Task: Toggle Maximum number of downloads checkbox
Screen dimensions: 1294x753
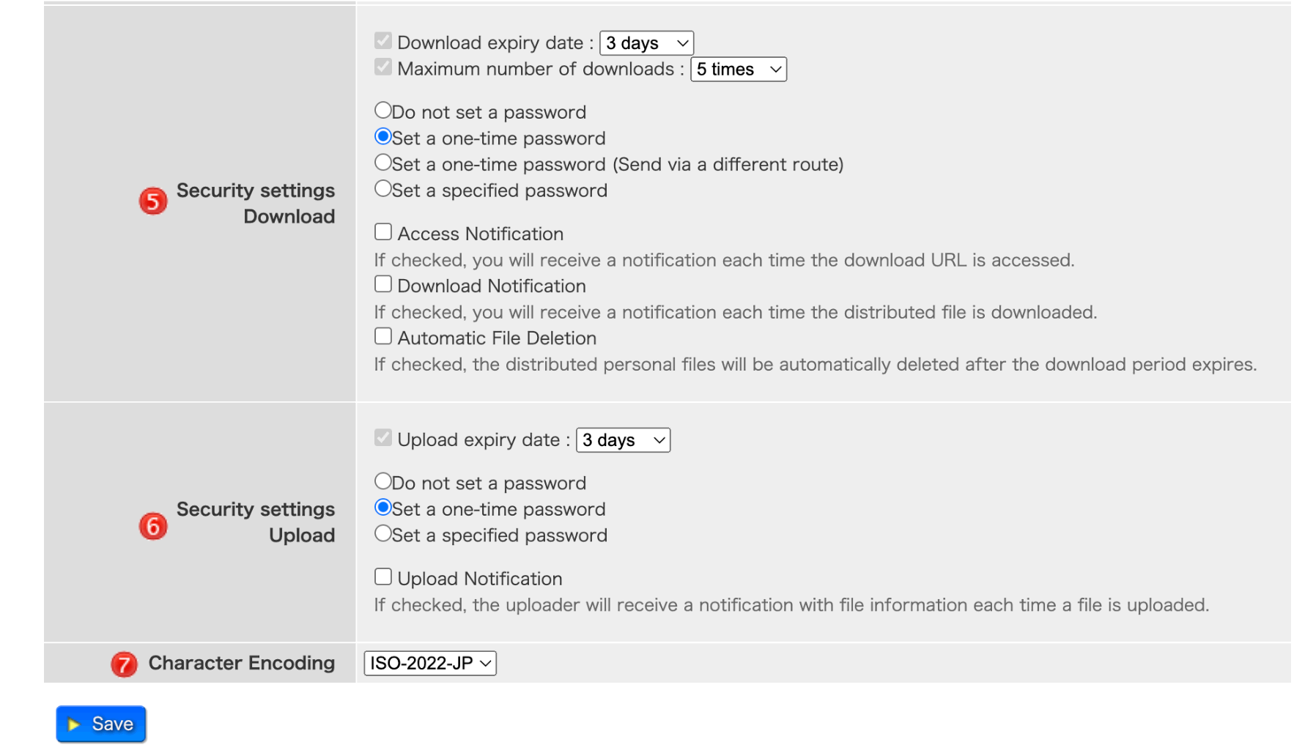Action: pyautogui.click(x=383, y=67)
